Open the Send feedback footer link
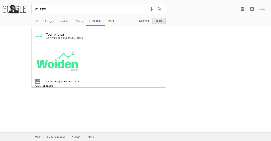The image size is (271, 141). 56,137
